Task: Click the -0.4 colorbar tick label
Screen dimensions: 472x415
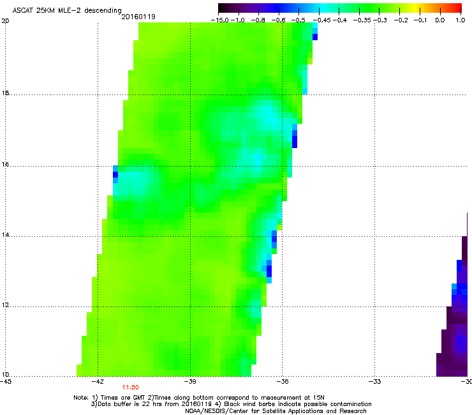Action: [340, 20]
